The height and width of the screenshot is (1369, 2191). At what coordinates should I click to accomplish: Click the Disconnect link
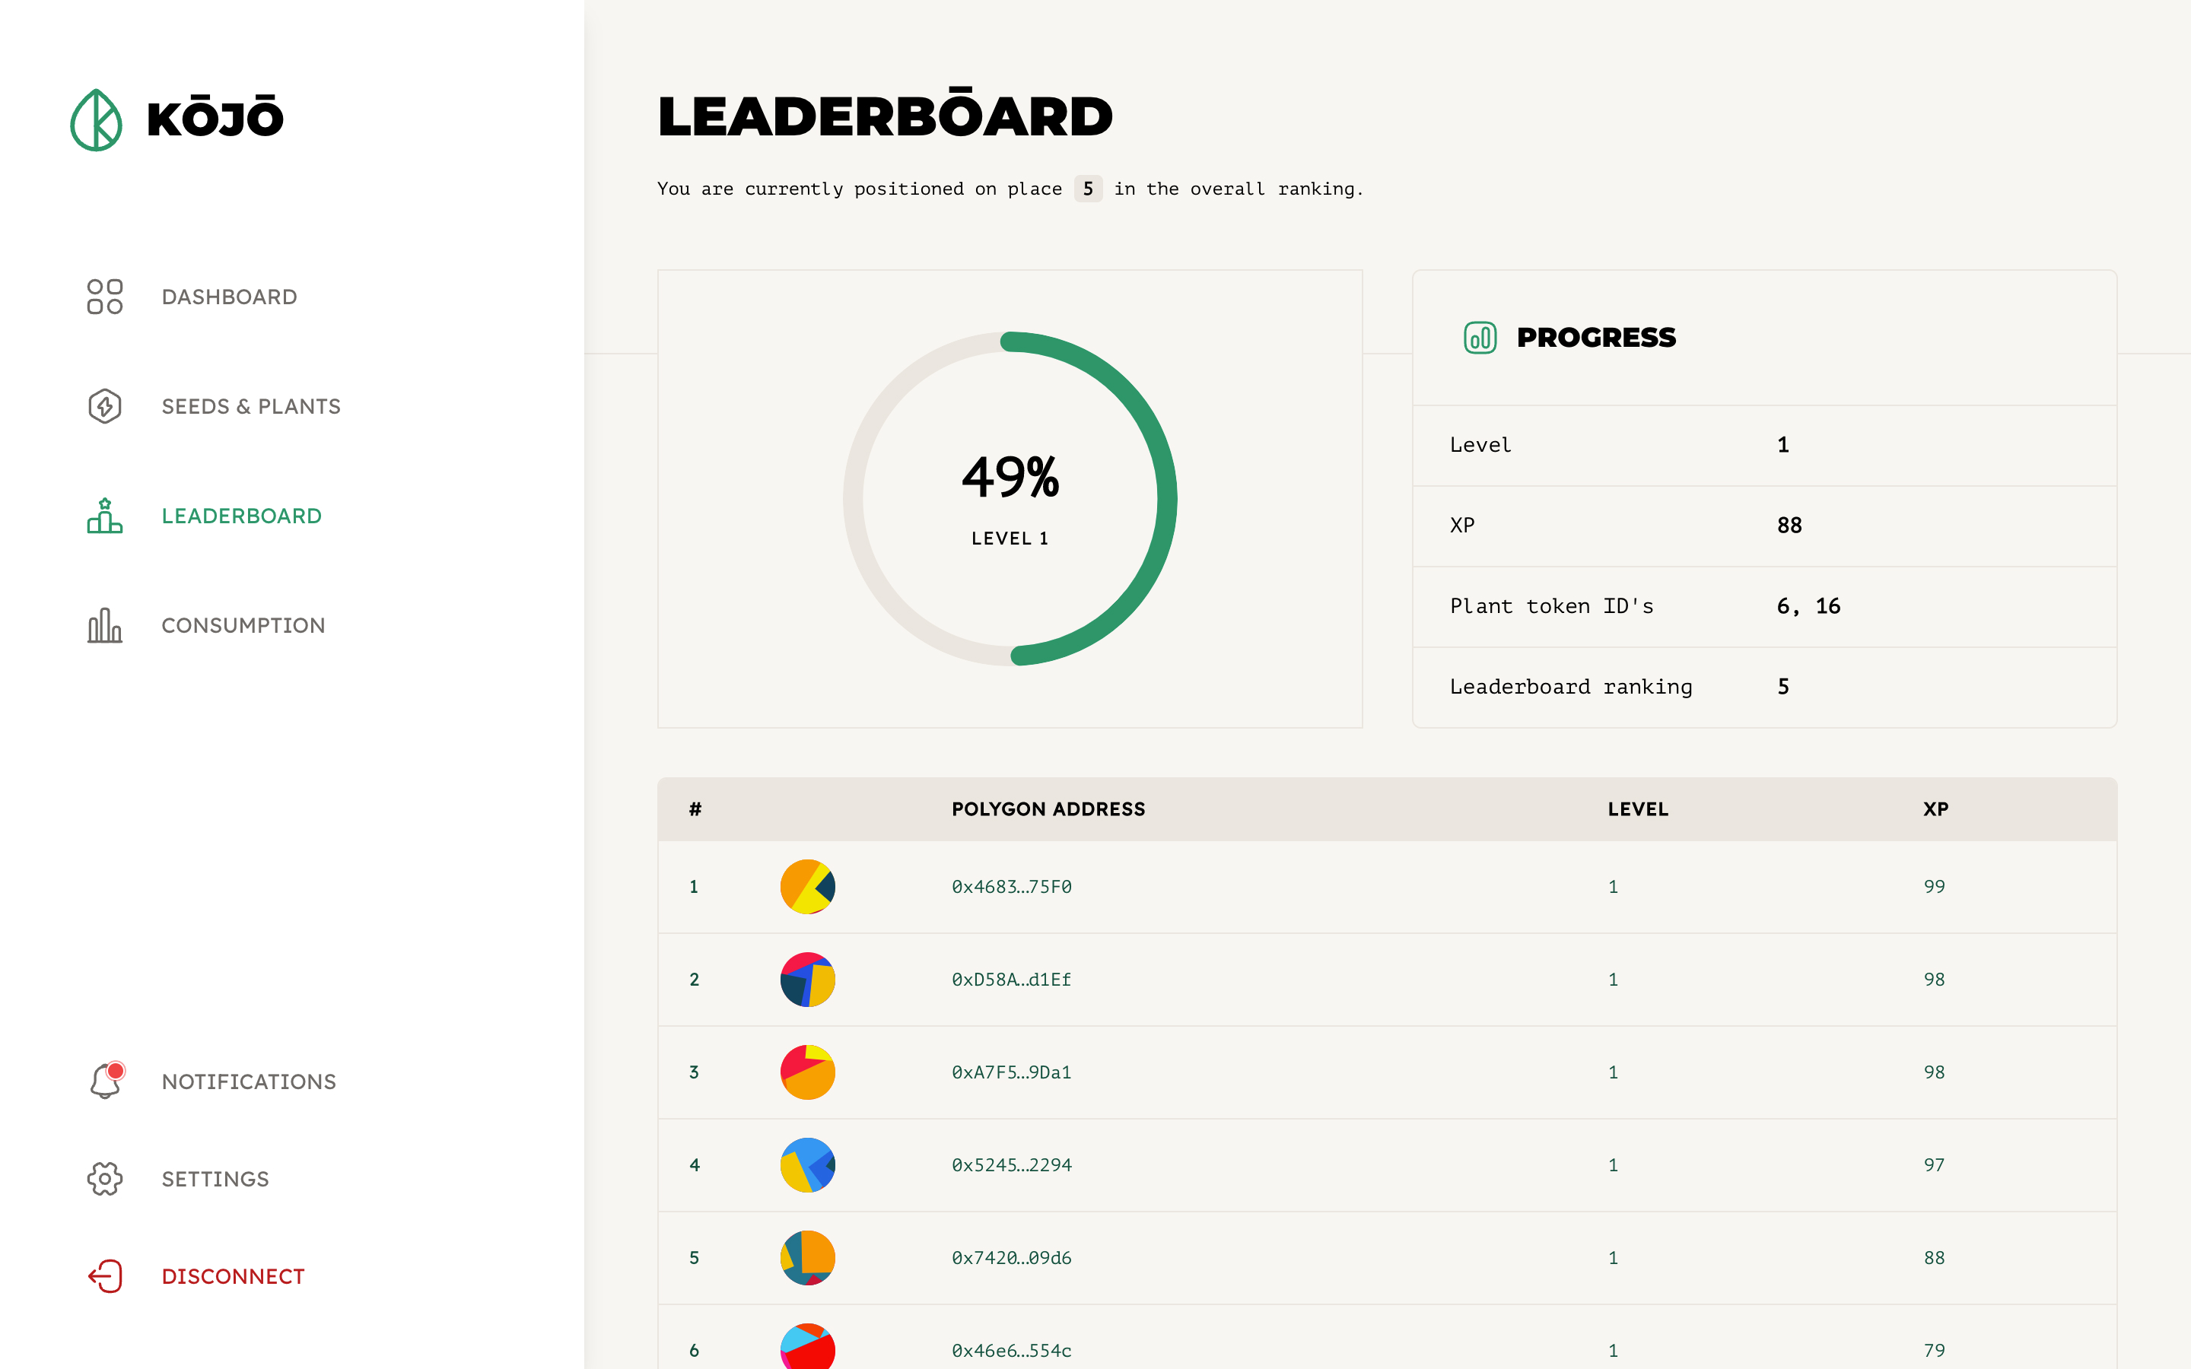[233, 1277]
